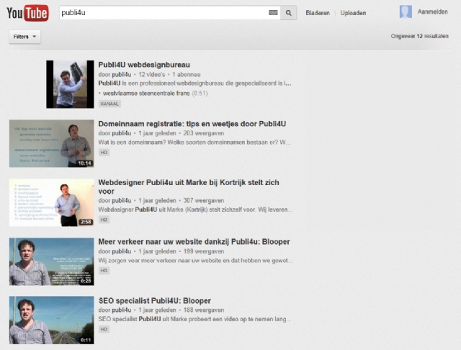Viewport: 461px width, 350px height.
Task: Click HD badge under Domeinnaam registratie video
Action: tap(104, 152)
